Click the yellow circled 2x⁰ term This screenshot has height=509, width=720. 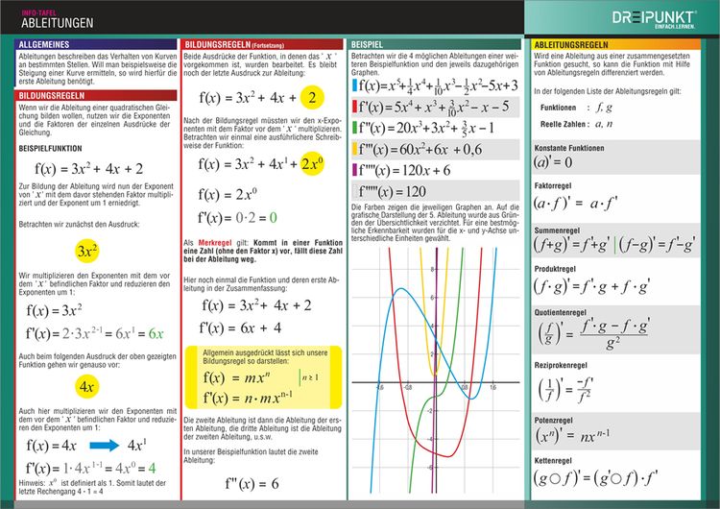pos(312,163)
